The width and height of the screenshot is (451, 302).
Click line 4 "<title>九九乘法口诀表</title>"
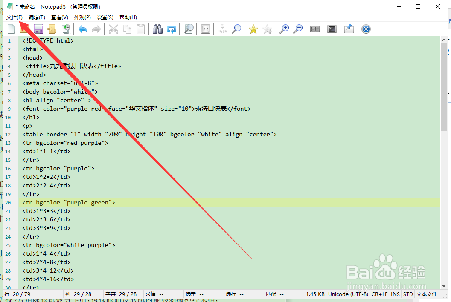pos(73,66)
